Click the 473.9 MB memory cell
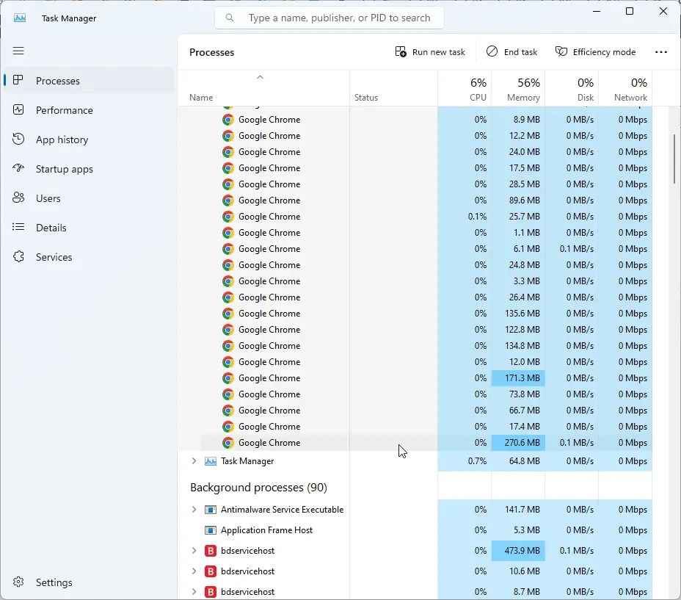The image size is (681, 600). coord(518,551)
